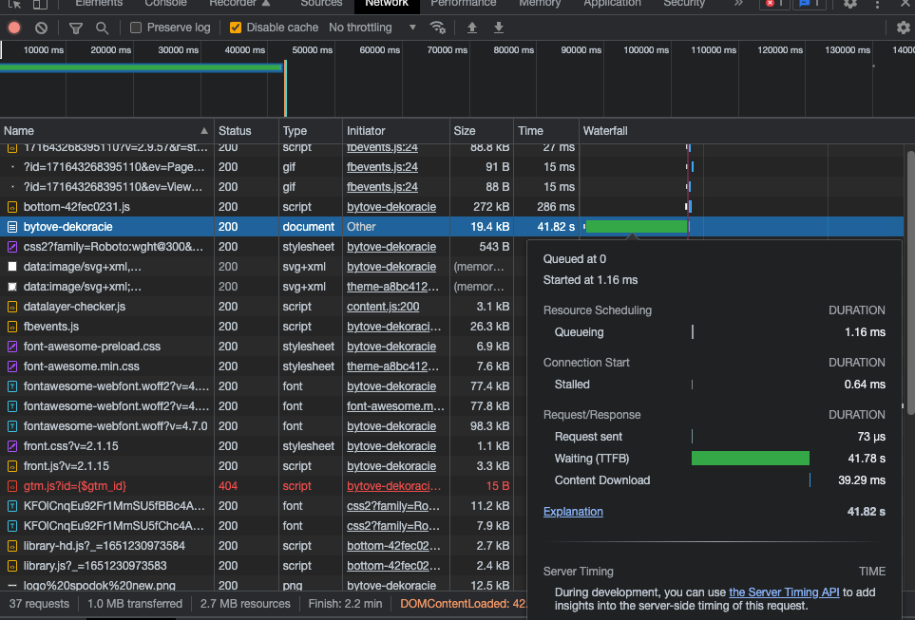Open the Server Timing API link
The width and height of the screenshot is (915, 620).
pyautogui.click(x=784, y=592)
